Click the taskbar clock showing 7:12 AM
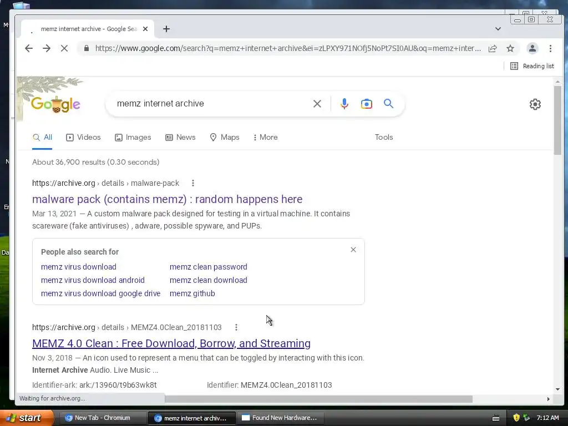The height and width of the screenshot is (426, 568). point(547,418)
